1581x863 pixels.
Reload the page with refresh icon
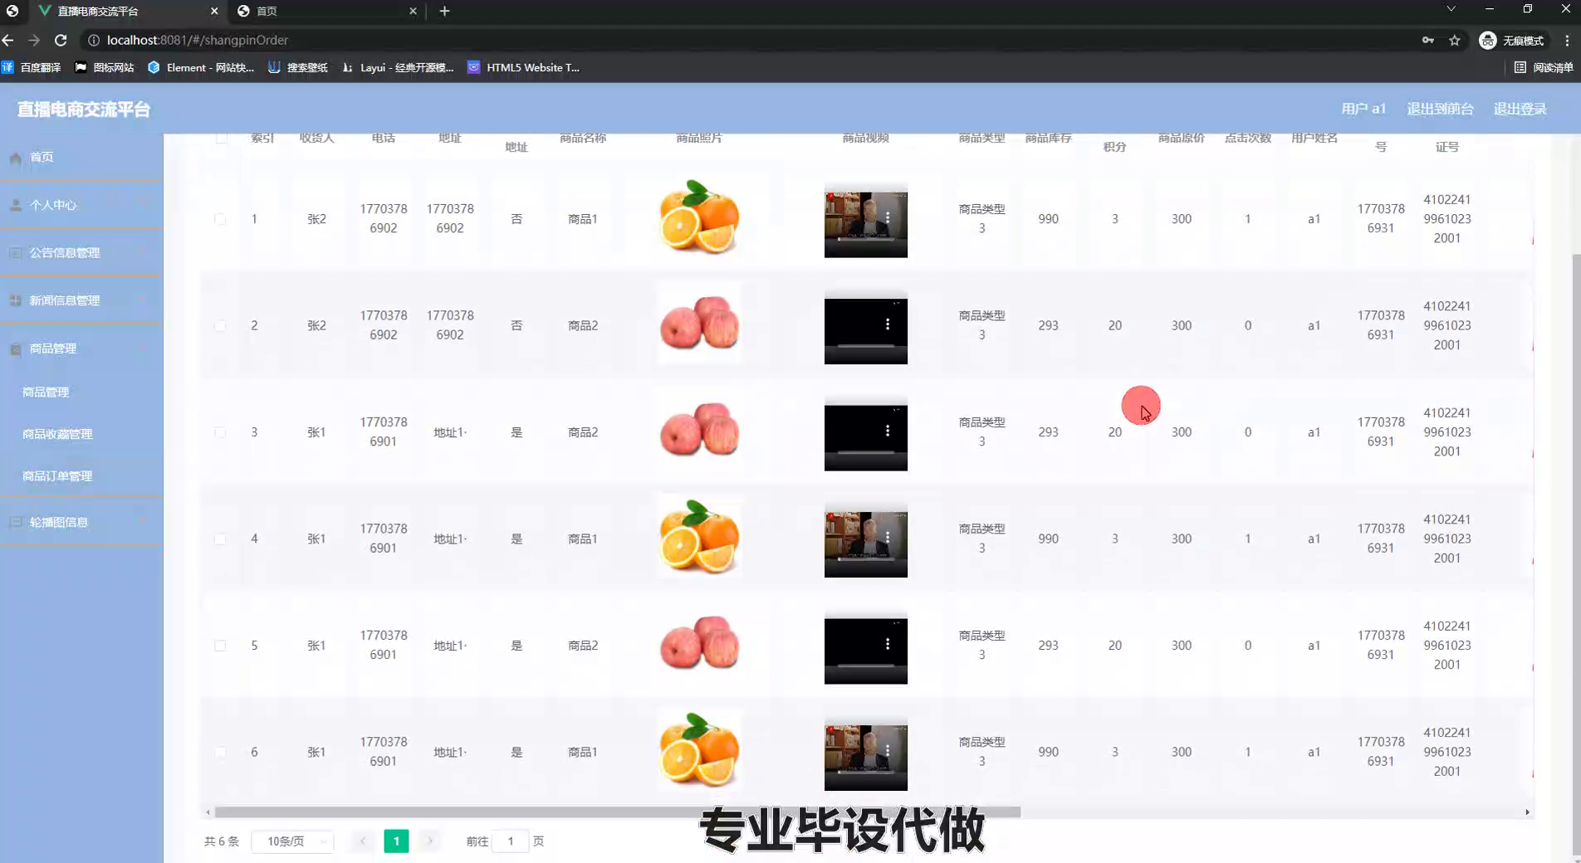click(61, 40)
